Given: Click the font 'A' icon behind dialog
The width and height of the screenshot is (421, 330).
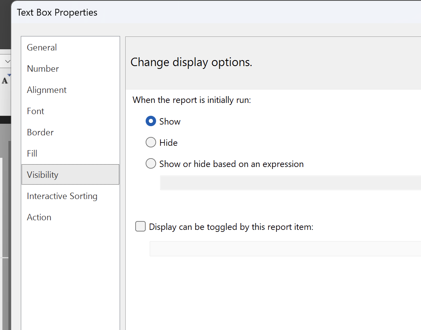Looking at the screenshot, I should pyautogui.click(x=5, y=81).
